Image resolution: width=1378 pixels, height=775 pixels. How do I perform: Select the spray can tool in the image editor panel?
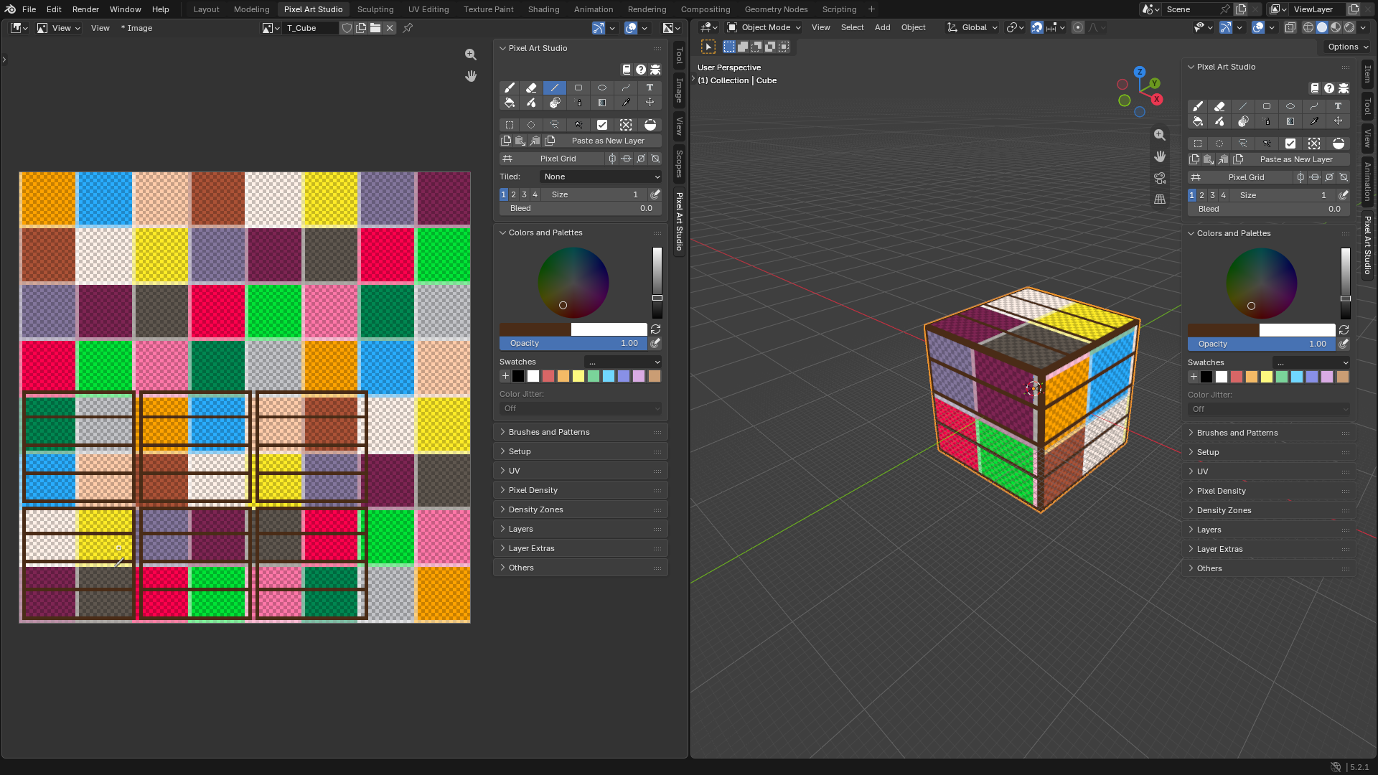tap(578, 103)
